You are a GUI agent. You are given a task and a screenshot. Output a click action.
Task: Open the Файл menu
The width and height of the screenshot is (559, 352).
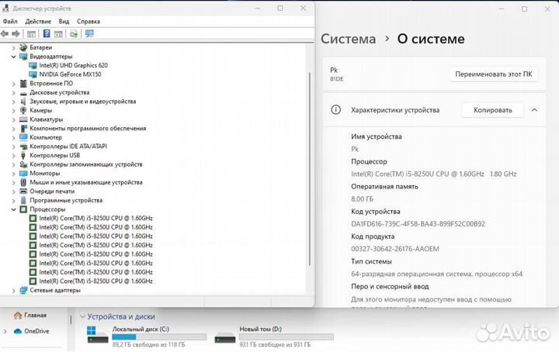pyautogui.click(x=10, y=22)
